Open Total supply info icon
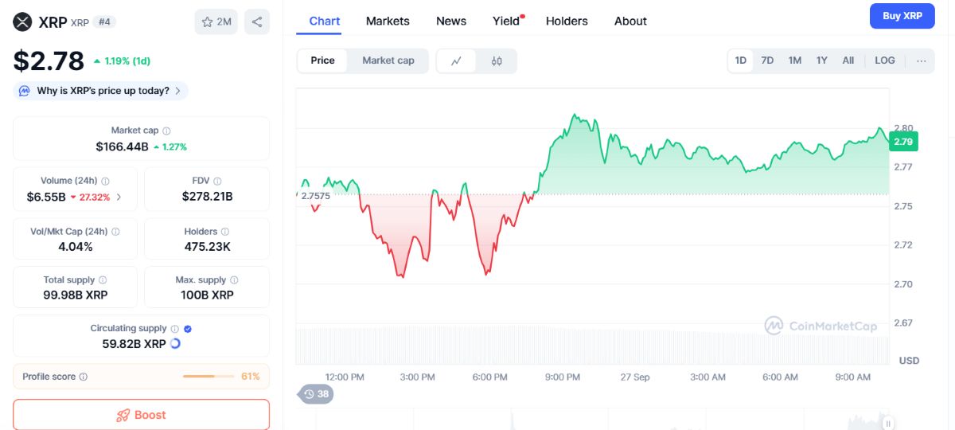This screenshot has width=955, height=430. coord(102,280)
